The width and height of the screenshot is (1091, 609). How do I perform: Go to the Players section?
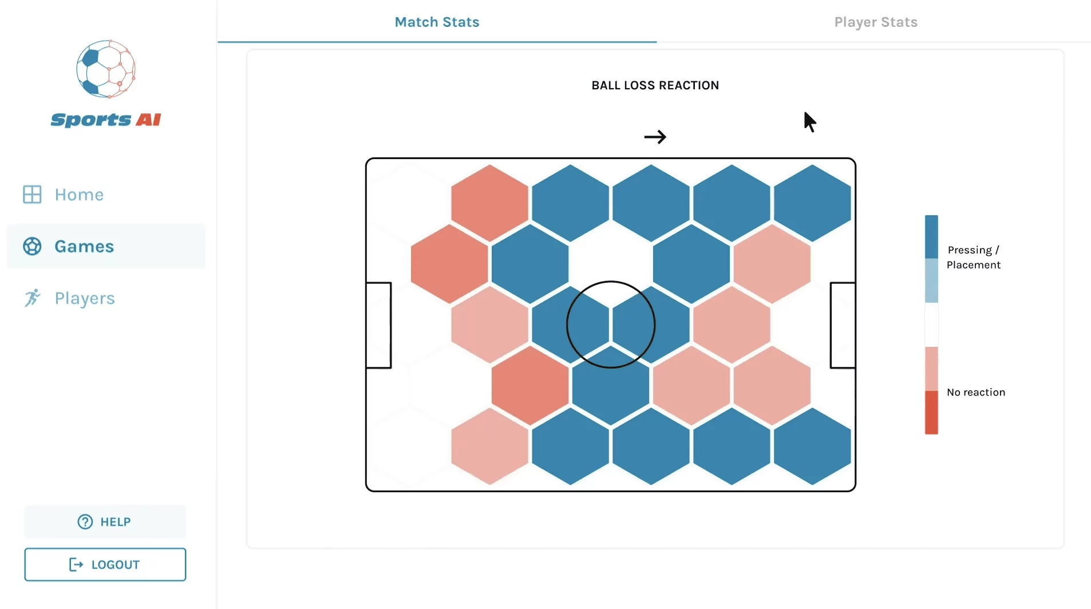[x=85, y=298]
